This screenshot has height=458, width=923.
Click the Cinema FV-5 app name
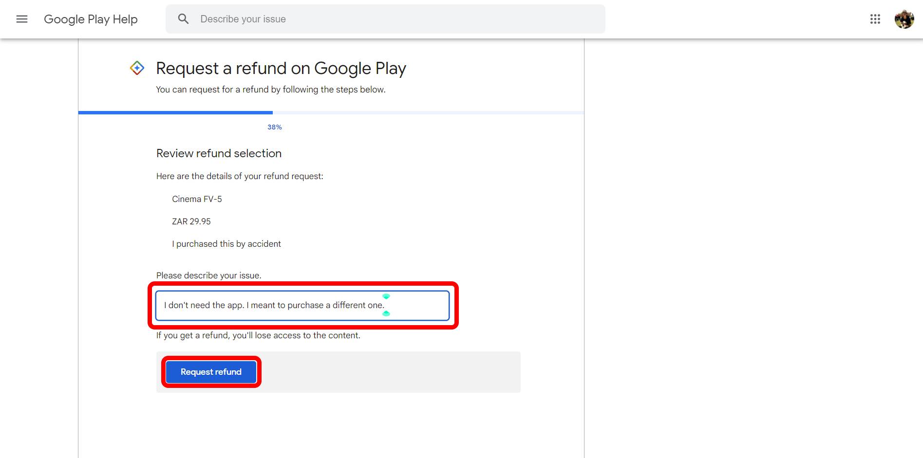pyautogui.click(x=197, y=199)
